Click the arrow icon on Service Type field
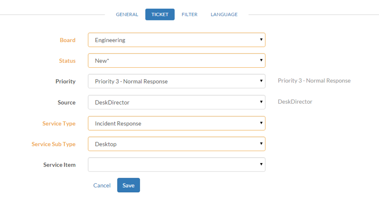 tap(261, 123)
